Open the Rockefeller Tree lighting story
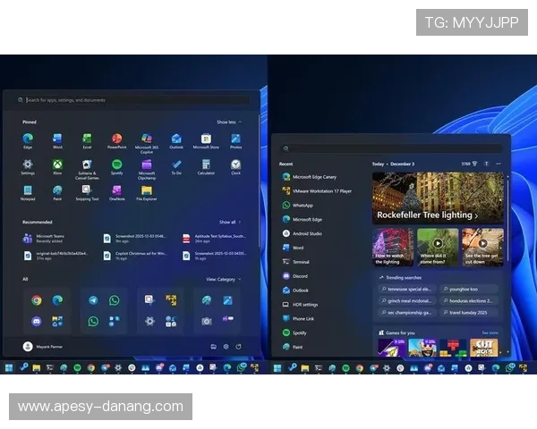 click(x=427, y=215)
